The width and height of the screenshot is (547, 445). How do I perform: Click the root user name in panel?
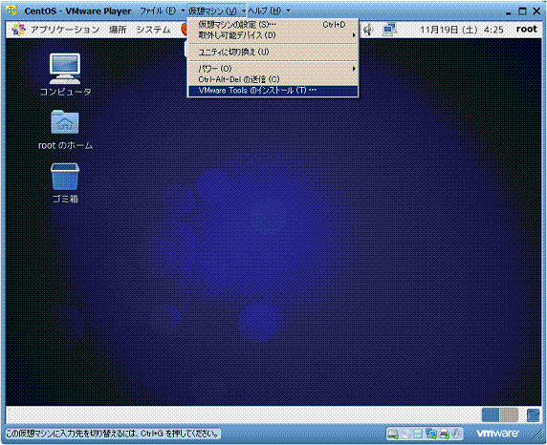pos(527,29)
